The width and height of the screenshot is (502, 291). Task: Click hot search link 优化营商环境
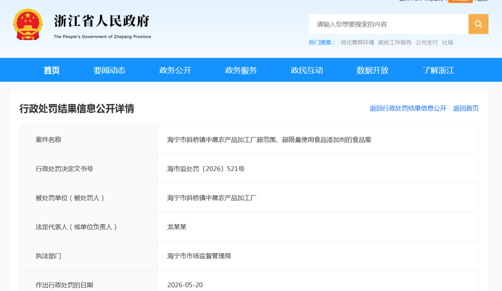357,43
